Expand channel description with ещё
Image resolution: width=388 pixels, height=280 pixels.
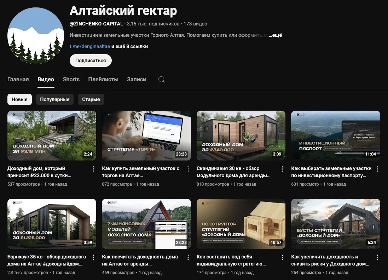[x=276, y=35]
